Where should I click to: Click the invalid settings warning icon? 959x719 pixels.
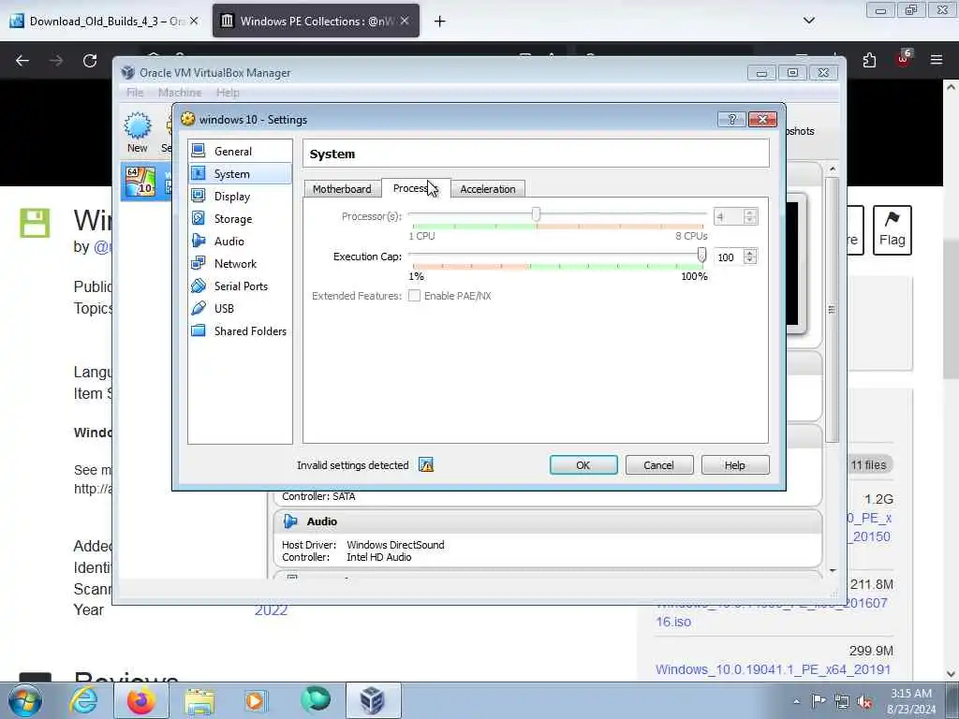(x=426, y=465)
